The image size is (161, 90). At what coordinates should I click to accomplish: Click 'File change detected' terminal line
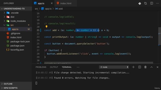83,73
